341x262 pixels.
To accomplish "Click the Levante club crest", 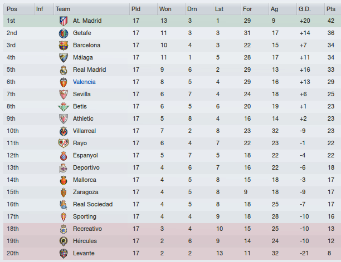I will [64, 254].
